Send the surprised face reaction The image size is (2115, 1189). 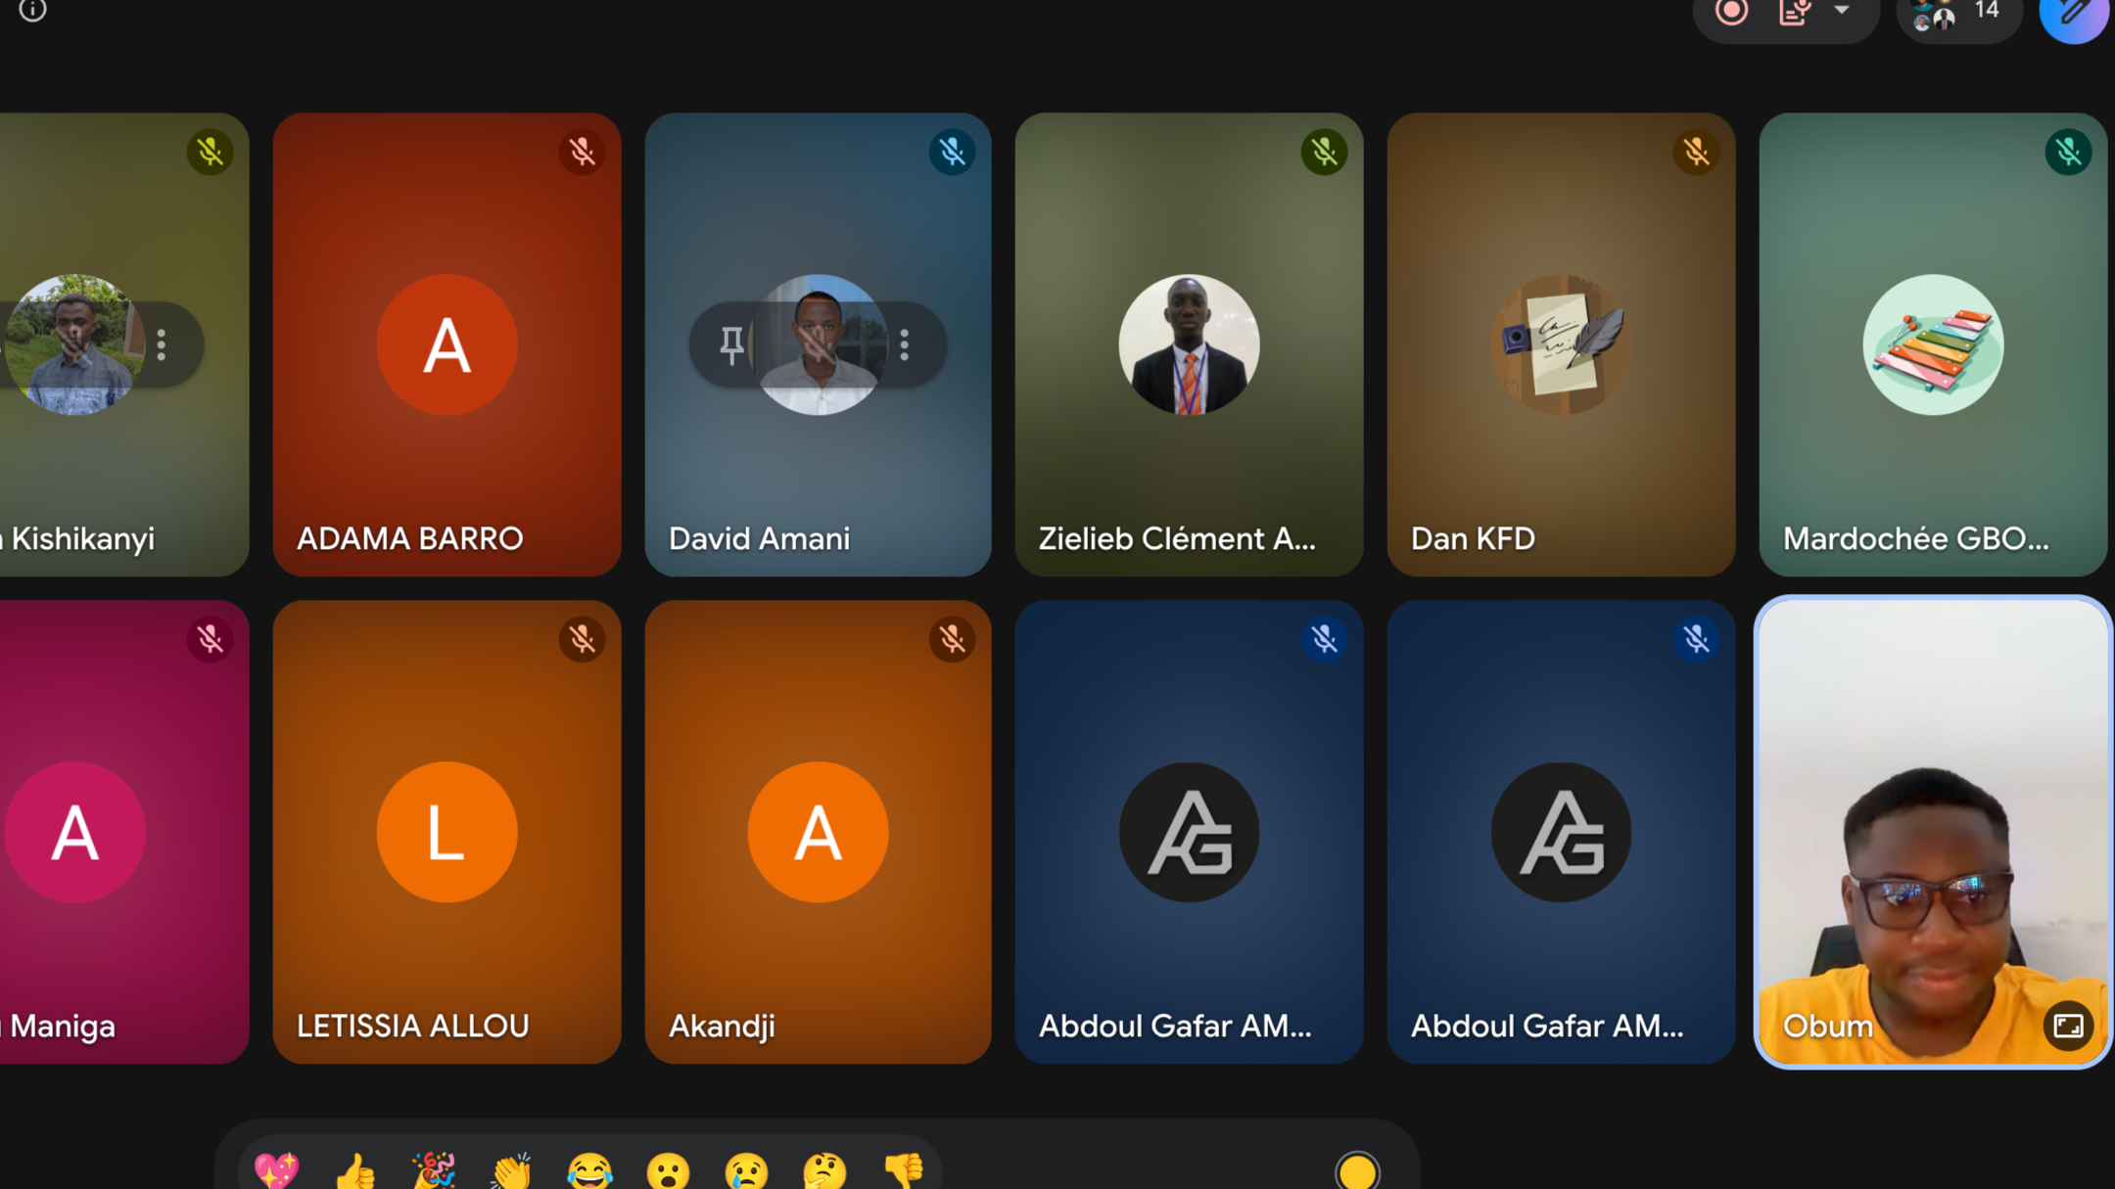(668, 1170)
